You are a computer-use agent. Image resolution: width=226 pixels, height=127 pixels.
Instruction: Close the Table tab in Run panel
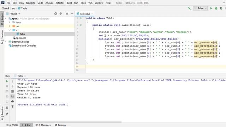tap(25, 76)
